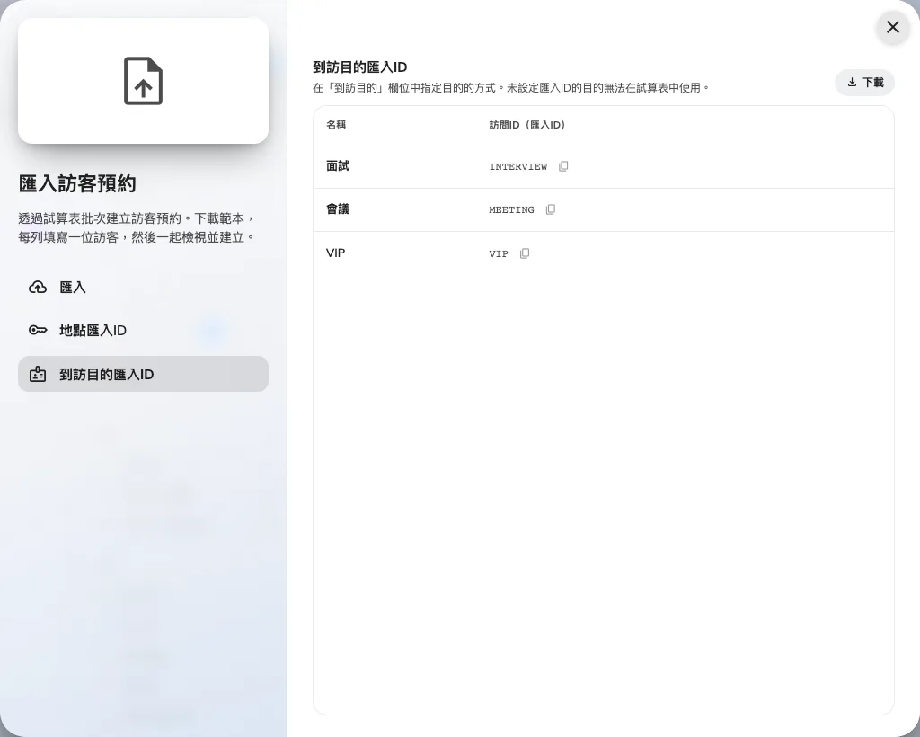Click the 名稱 column header
920x737 pixels.
pos(336,125)
